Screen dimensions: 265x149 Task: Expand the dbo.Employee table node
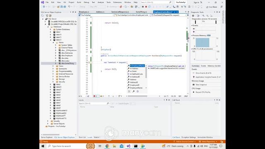[x=56, y=55]
